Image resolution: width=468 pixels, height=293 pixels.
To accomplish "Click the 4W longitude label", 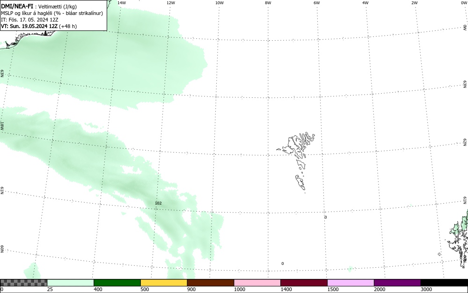I will [366, 3].
